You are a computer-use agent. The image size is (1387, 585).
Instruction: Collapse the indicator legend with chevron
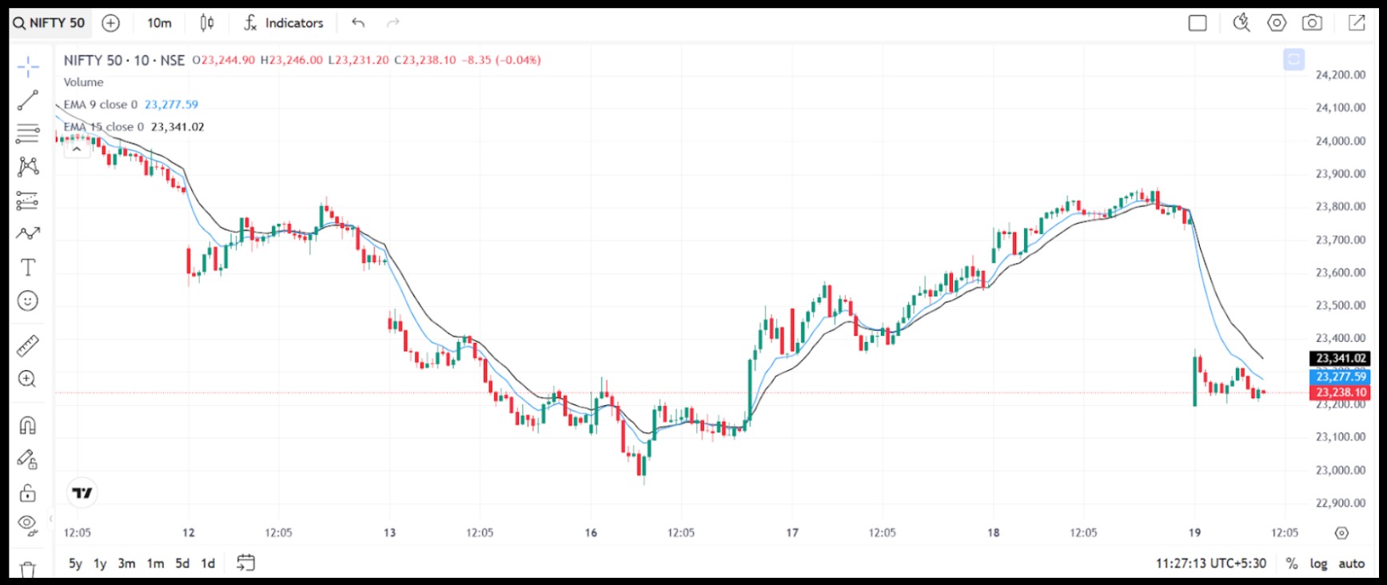tap(77, 149)
